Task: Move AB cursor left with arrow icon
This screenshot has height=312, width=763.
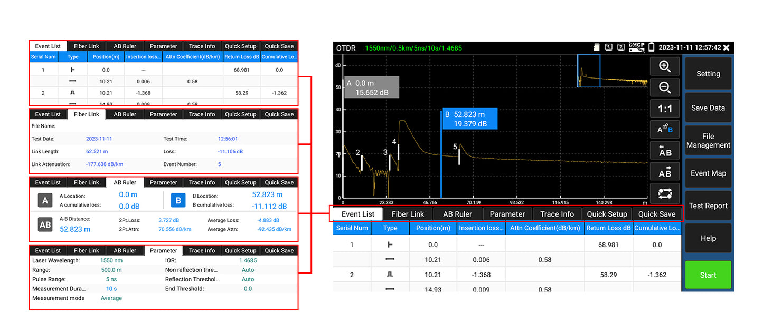Action: [665, 151]
